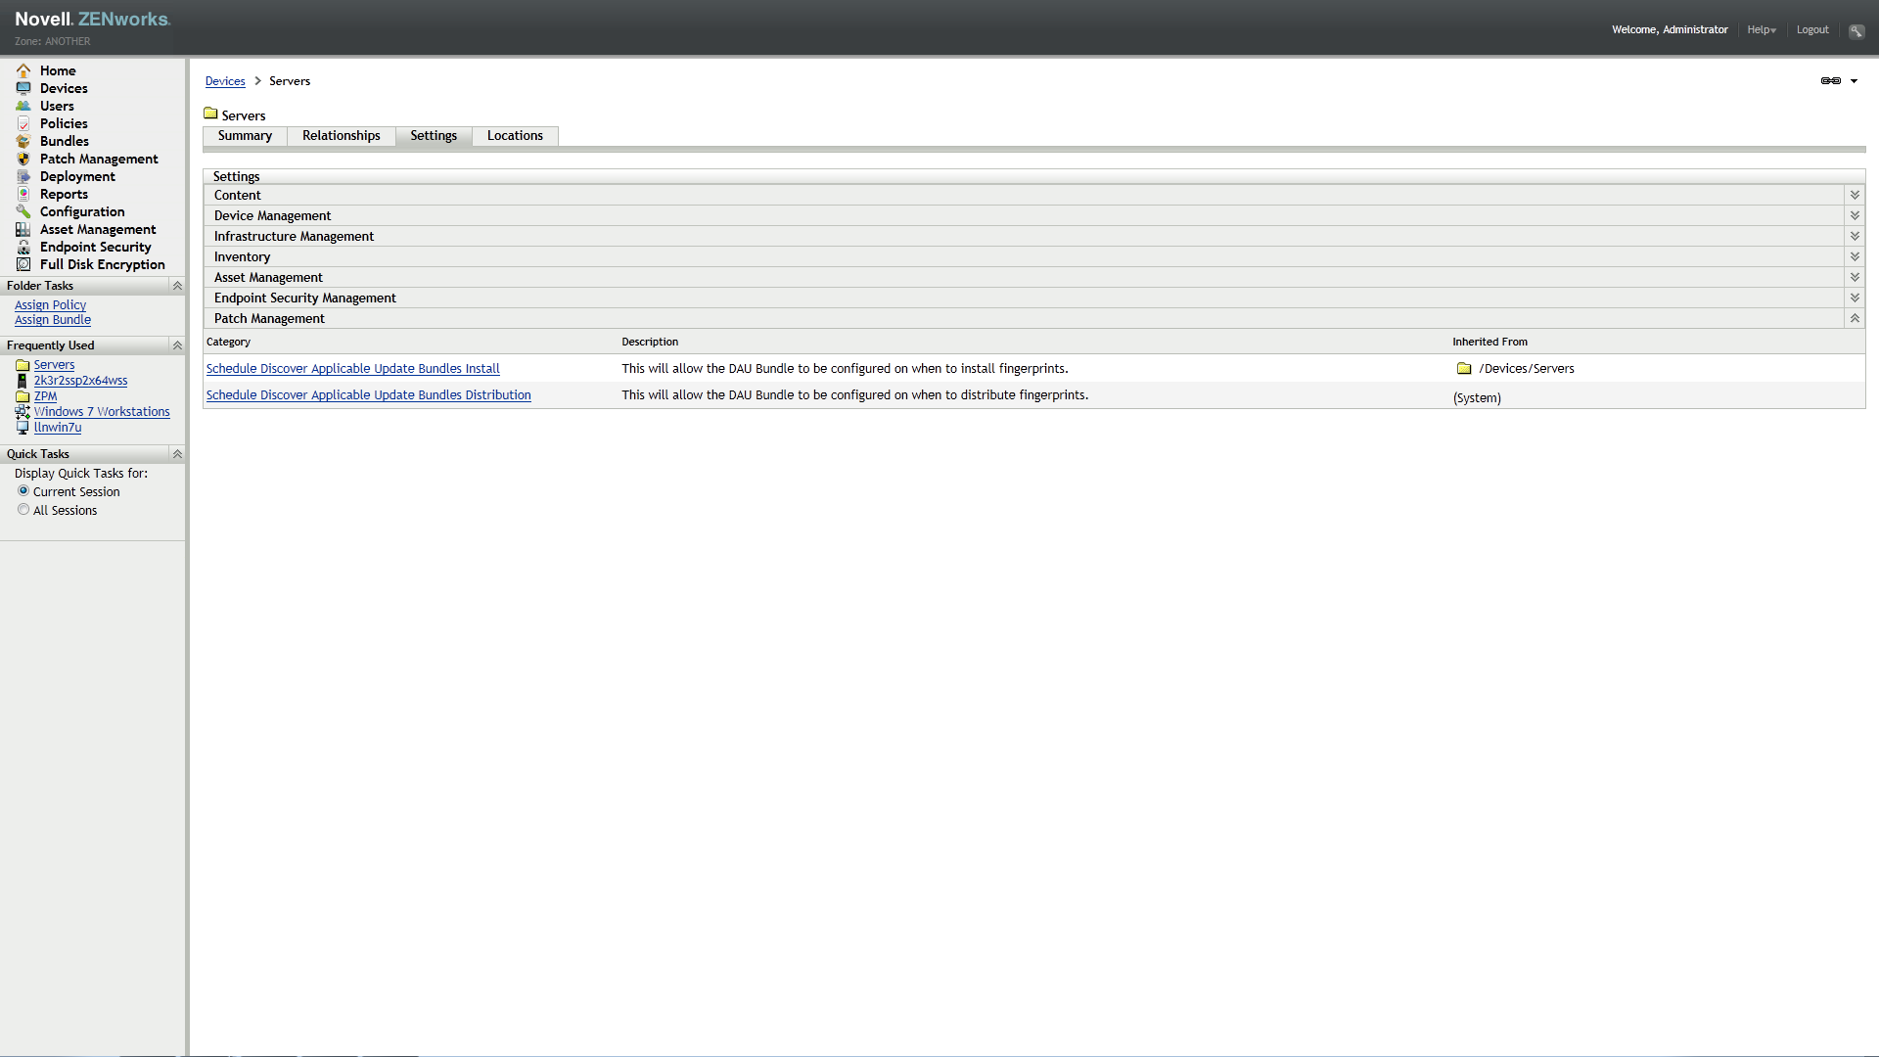This screenshot has width=1879, height=1057.
Task: Click the Bundles icon in navigation
Action: click(23, 141)
